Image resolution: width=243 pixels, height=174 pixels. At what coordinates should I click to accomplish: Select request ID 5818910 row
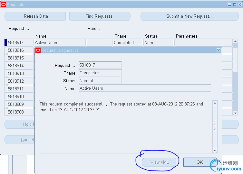point(20,96)
